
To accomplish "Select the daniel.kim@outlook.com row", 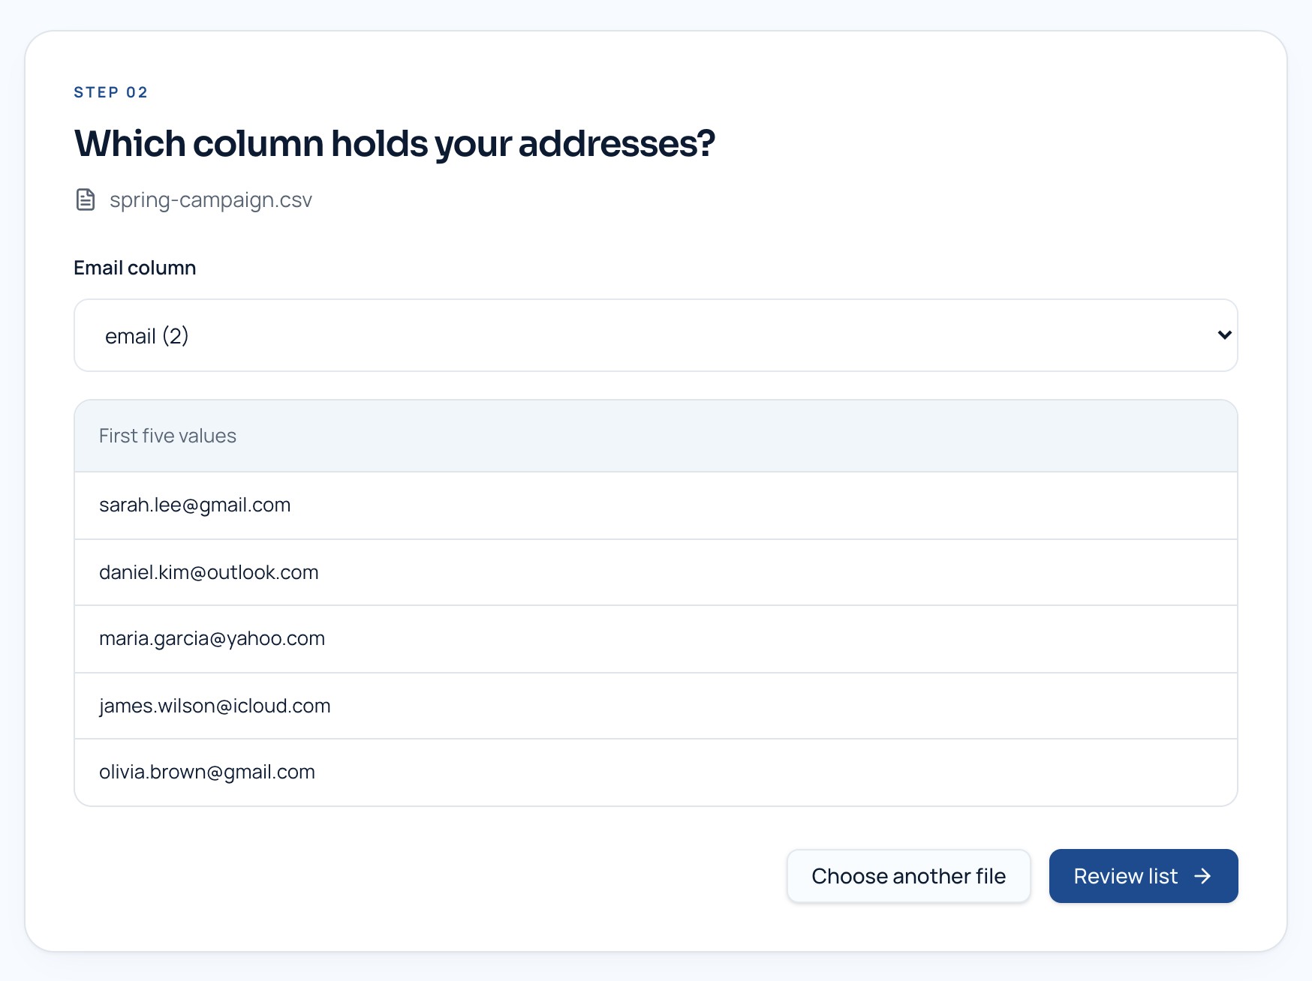I will [x=656, y=572].
